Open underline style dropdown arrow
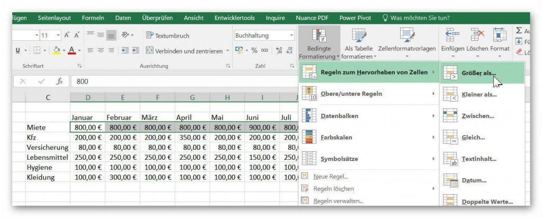This screenshot has height=218, width=542. click(x=25, y=51)
